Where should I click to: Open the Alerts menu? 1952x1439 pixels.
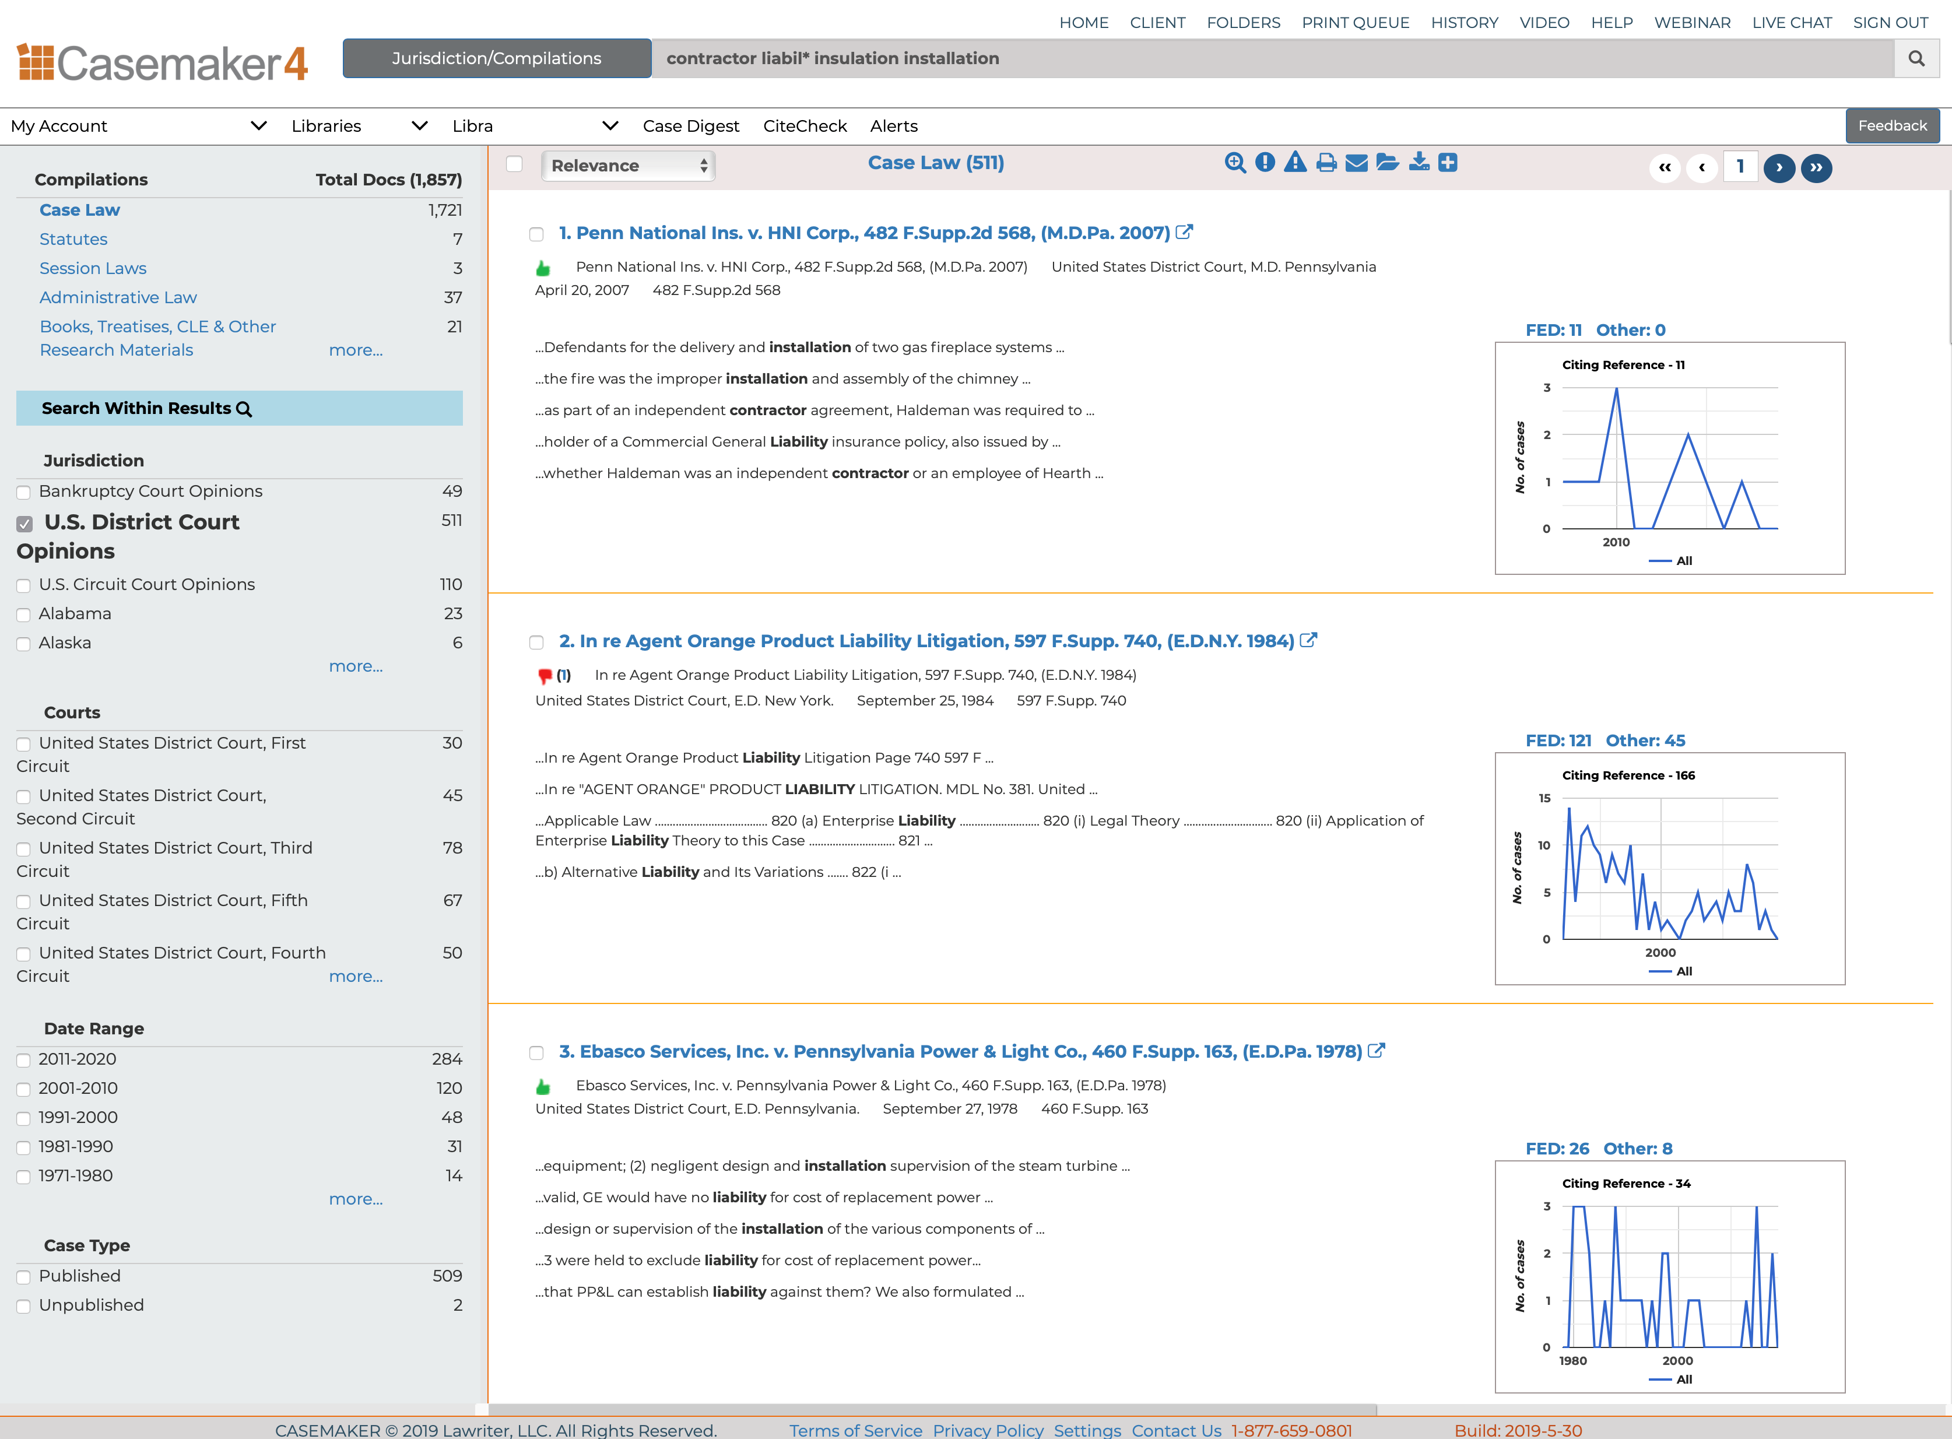pos(894,125)
